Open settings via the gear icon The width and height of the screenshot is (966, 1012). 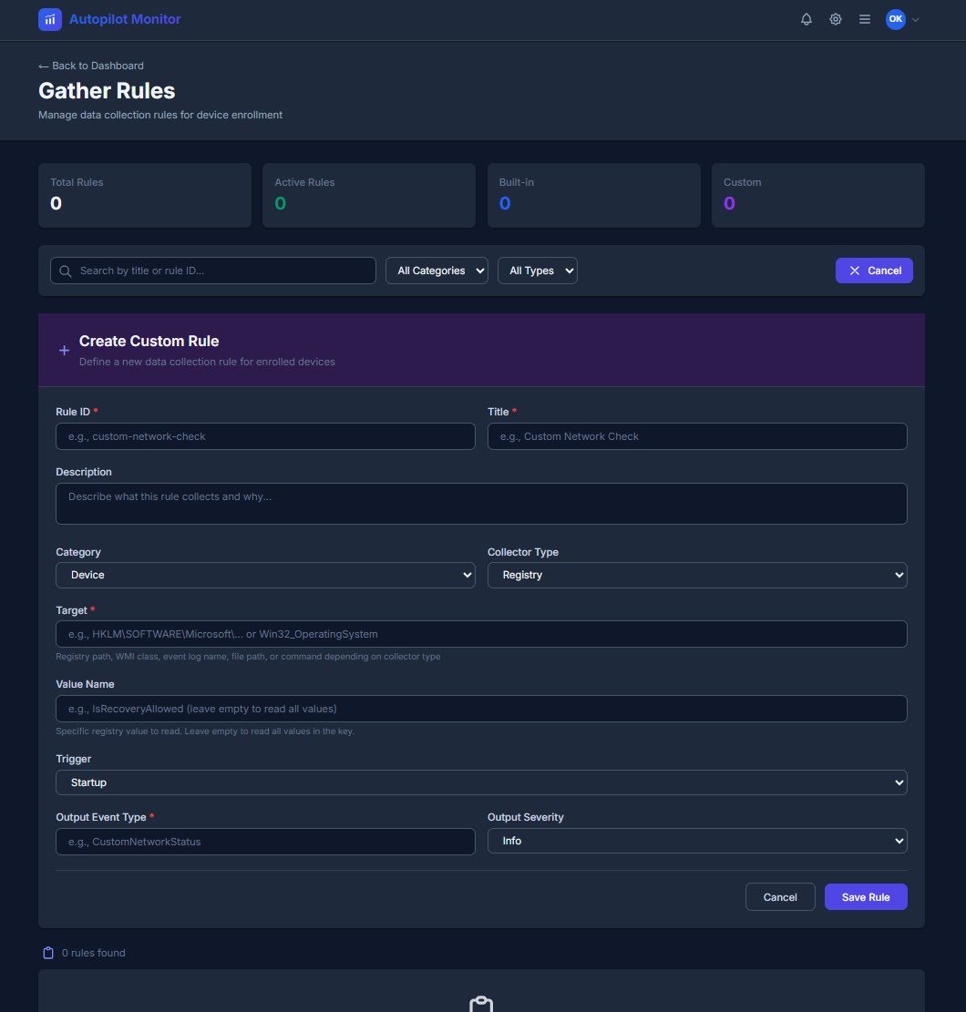835,19
